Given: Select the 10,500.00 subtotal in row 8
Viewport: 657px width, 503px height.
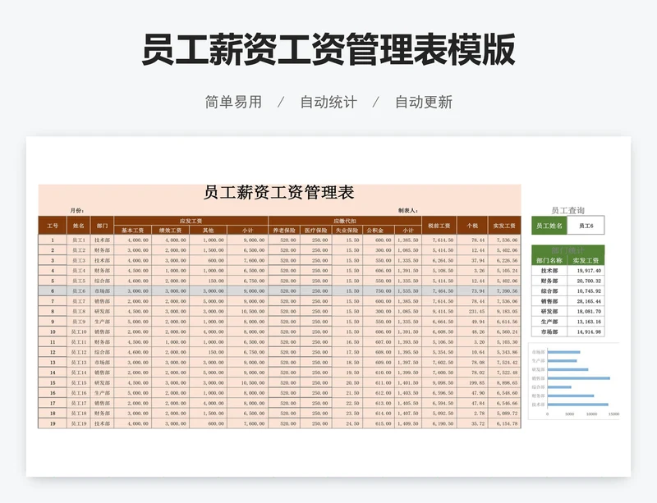Looking at the screenshot, I should point(248,311).
